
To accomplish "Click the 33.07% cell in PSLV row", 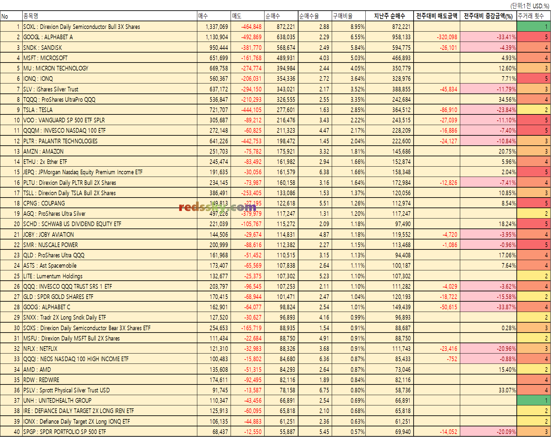I will click(x=488, y=390).
